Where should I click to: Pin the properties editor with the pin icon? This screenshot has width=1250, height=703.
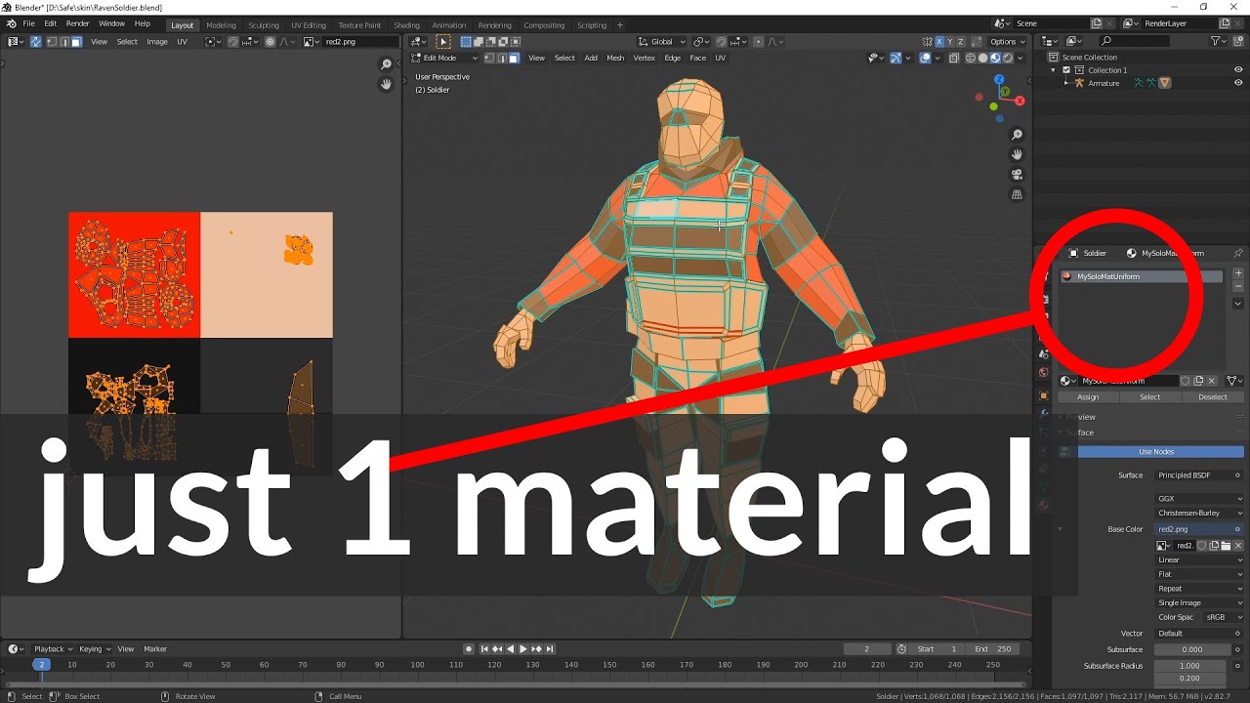(1238, 253)
